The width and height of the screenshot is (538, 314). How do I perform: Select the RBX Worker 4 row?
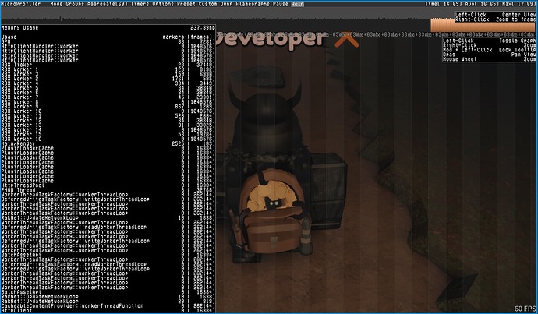point(108,83)
